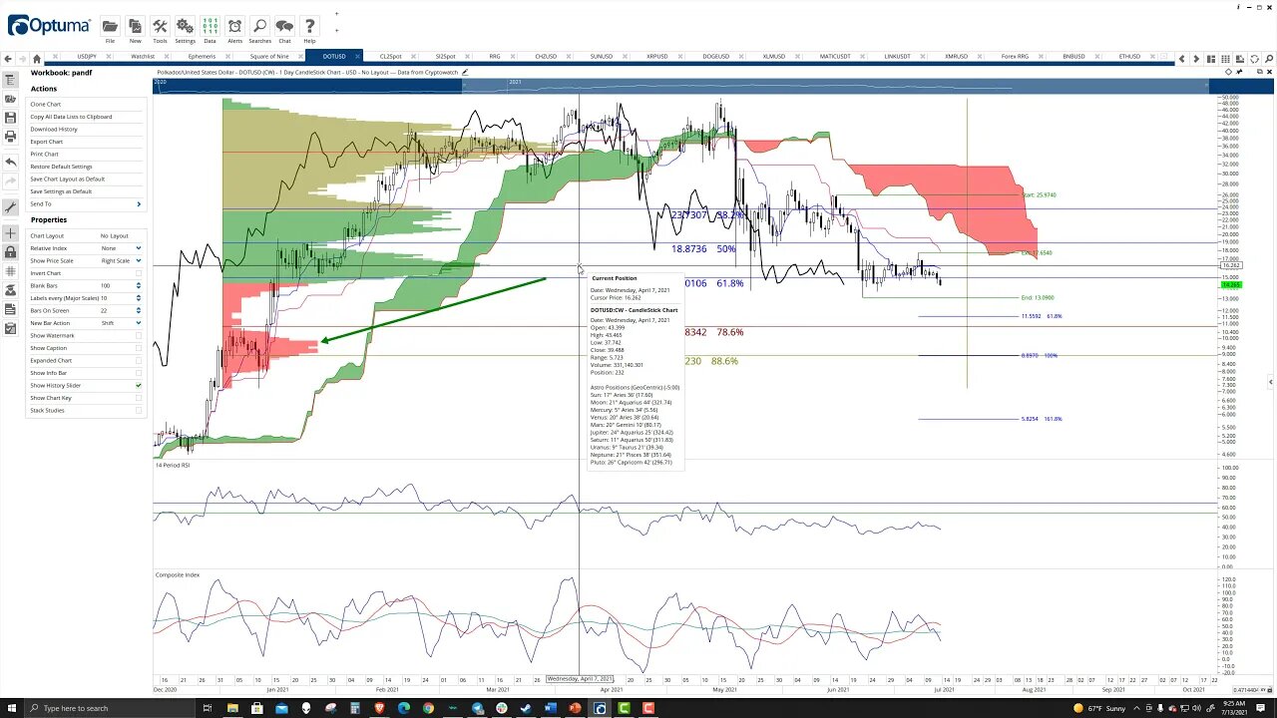This screenshot has height=718, width=1277.
Task: Open the Tools icon
Action: 160,28
